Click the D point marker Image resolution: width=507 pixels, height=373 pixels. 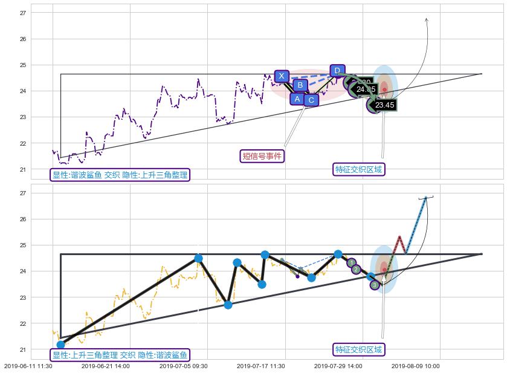(337, 71)
